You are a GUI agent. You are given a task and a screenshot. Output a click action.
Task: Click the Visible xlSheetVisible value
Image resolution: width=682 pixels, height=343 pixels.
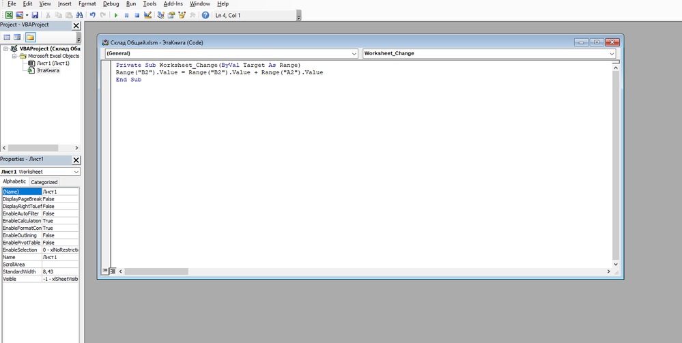click(x=61, y=279)
